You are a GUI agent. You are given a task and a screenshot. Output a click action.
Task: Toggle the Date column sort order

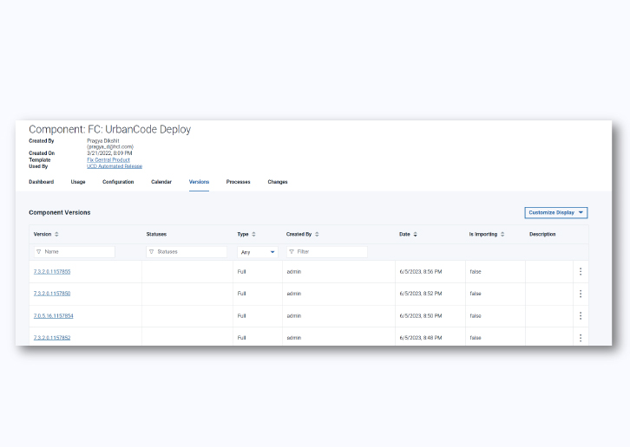[x=415, y=234]
